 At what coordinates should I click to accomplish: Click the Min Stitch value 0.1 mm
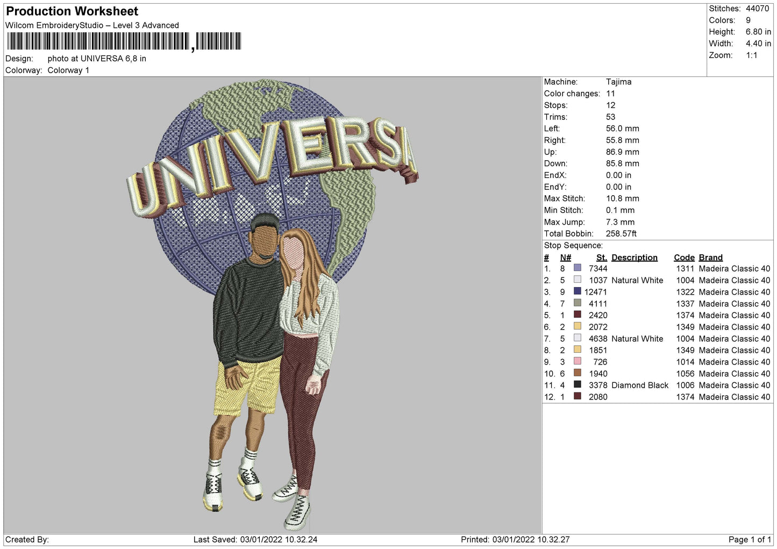(620, 210)
